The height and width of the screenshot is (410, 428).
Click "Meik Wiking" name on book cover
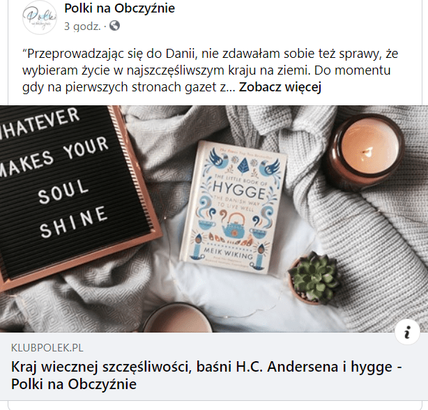click(228, 252)
